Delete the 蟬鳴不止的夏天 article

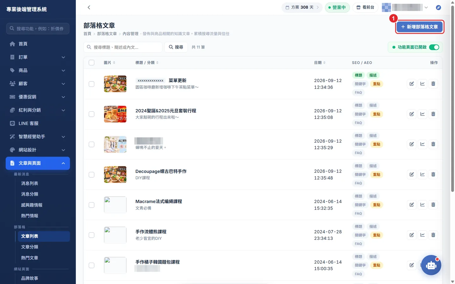433,144
